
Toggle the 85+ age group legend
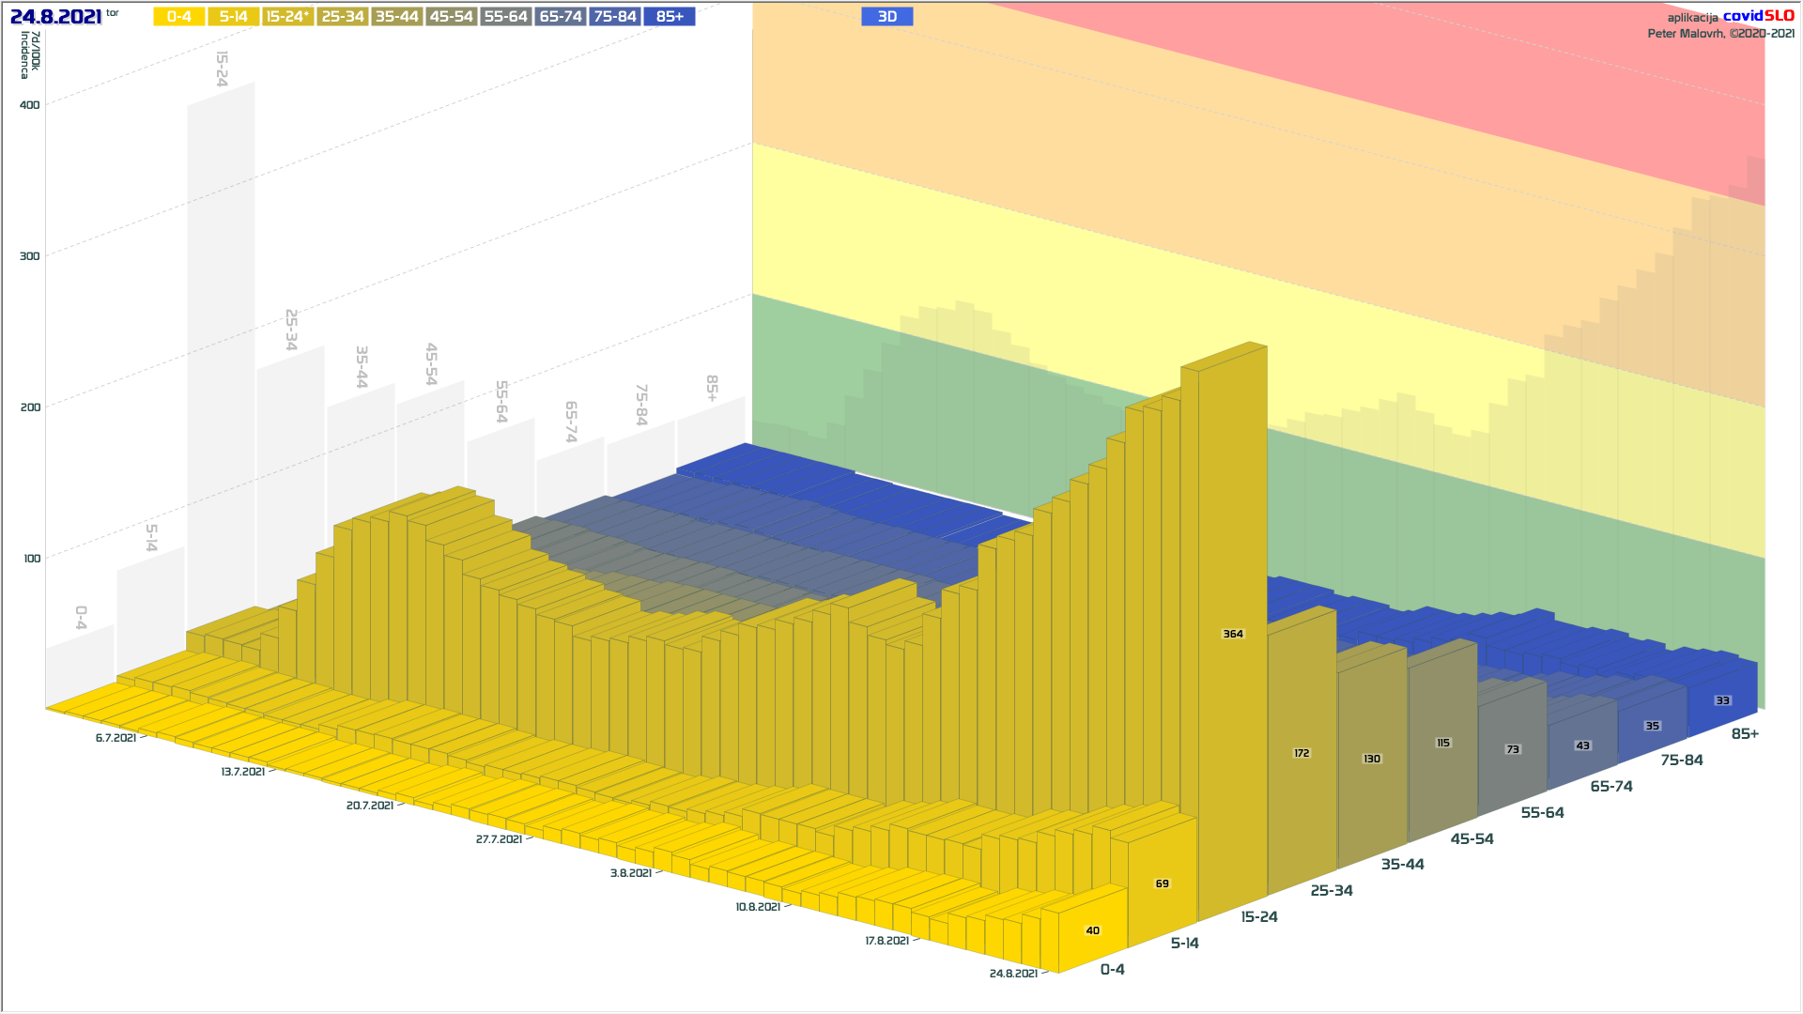[x=670, y=17]
